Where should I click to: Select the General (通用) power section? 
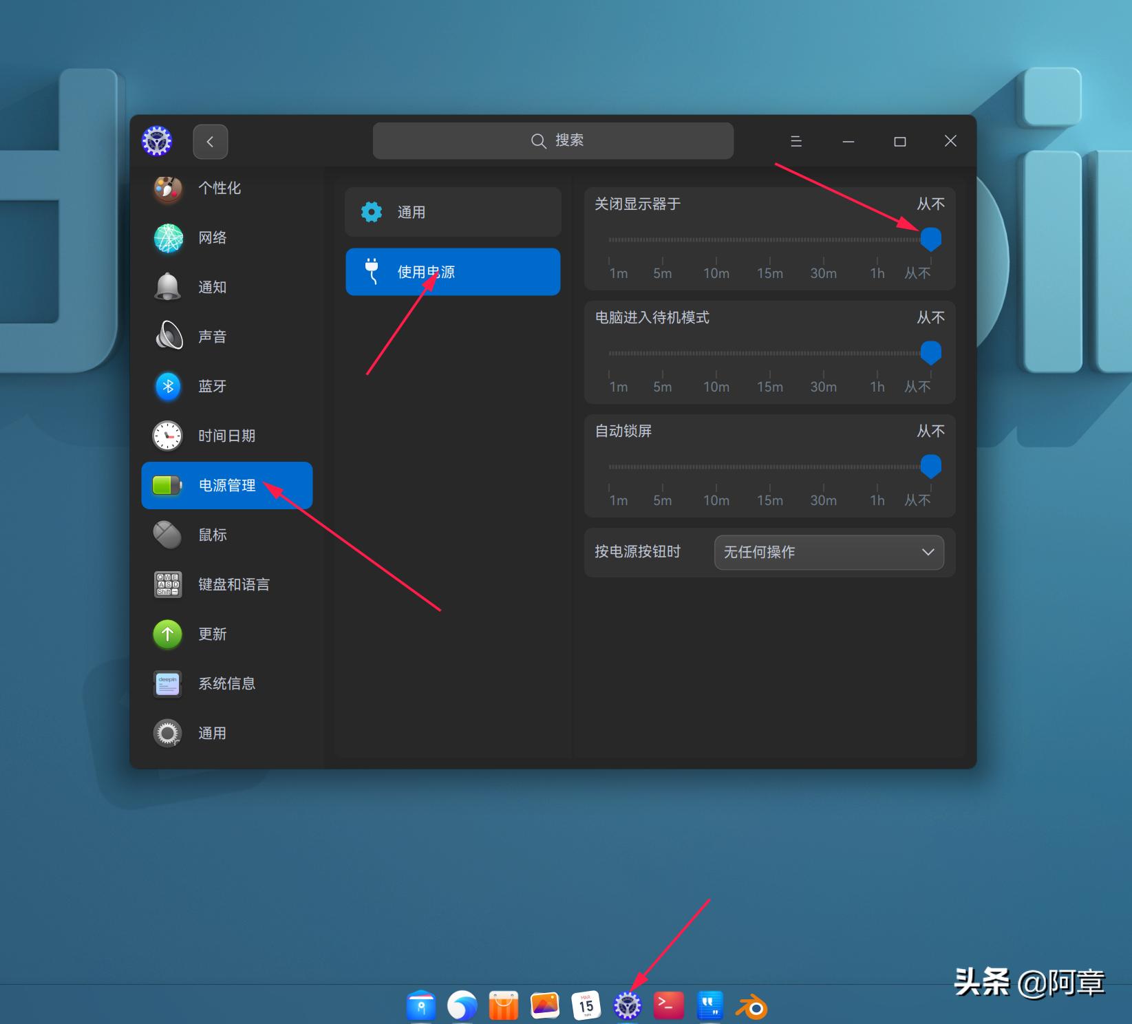(x=452, y=212)
